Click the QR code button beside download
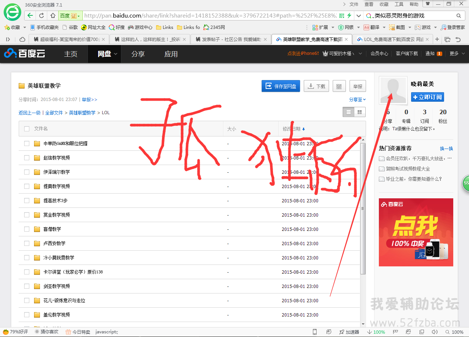Image resolution: width=469 pixels, height=337 pixels. (339, 86)
